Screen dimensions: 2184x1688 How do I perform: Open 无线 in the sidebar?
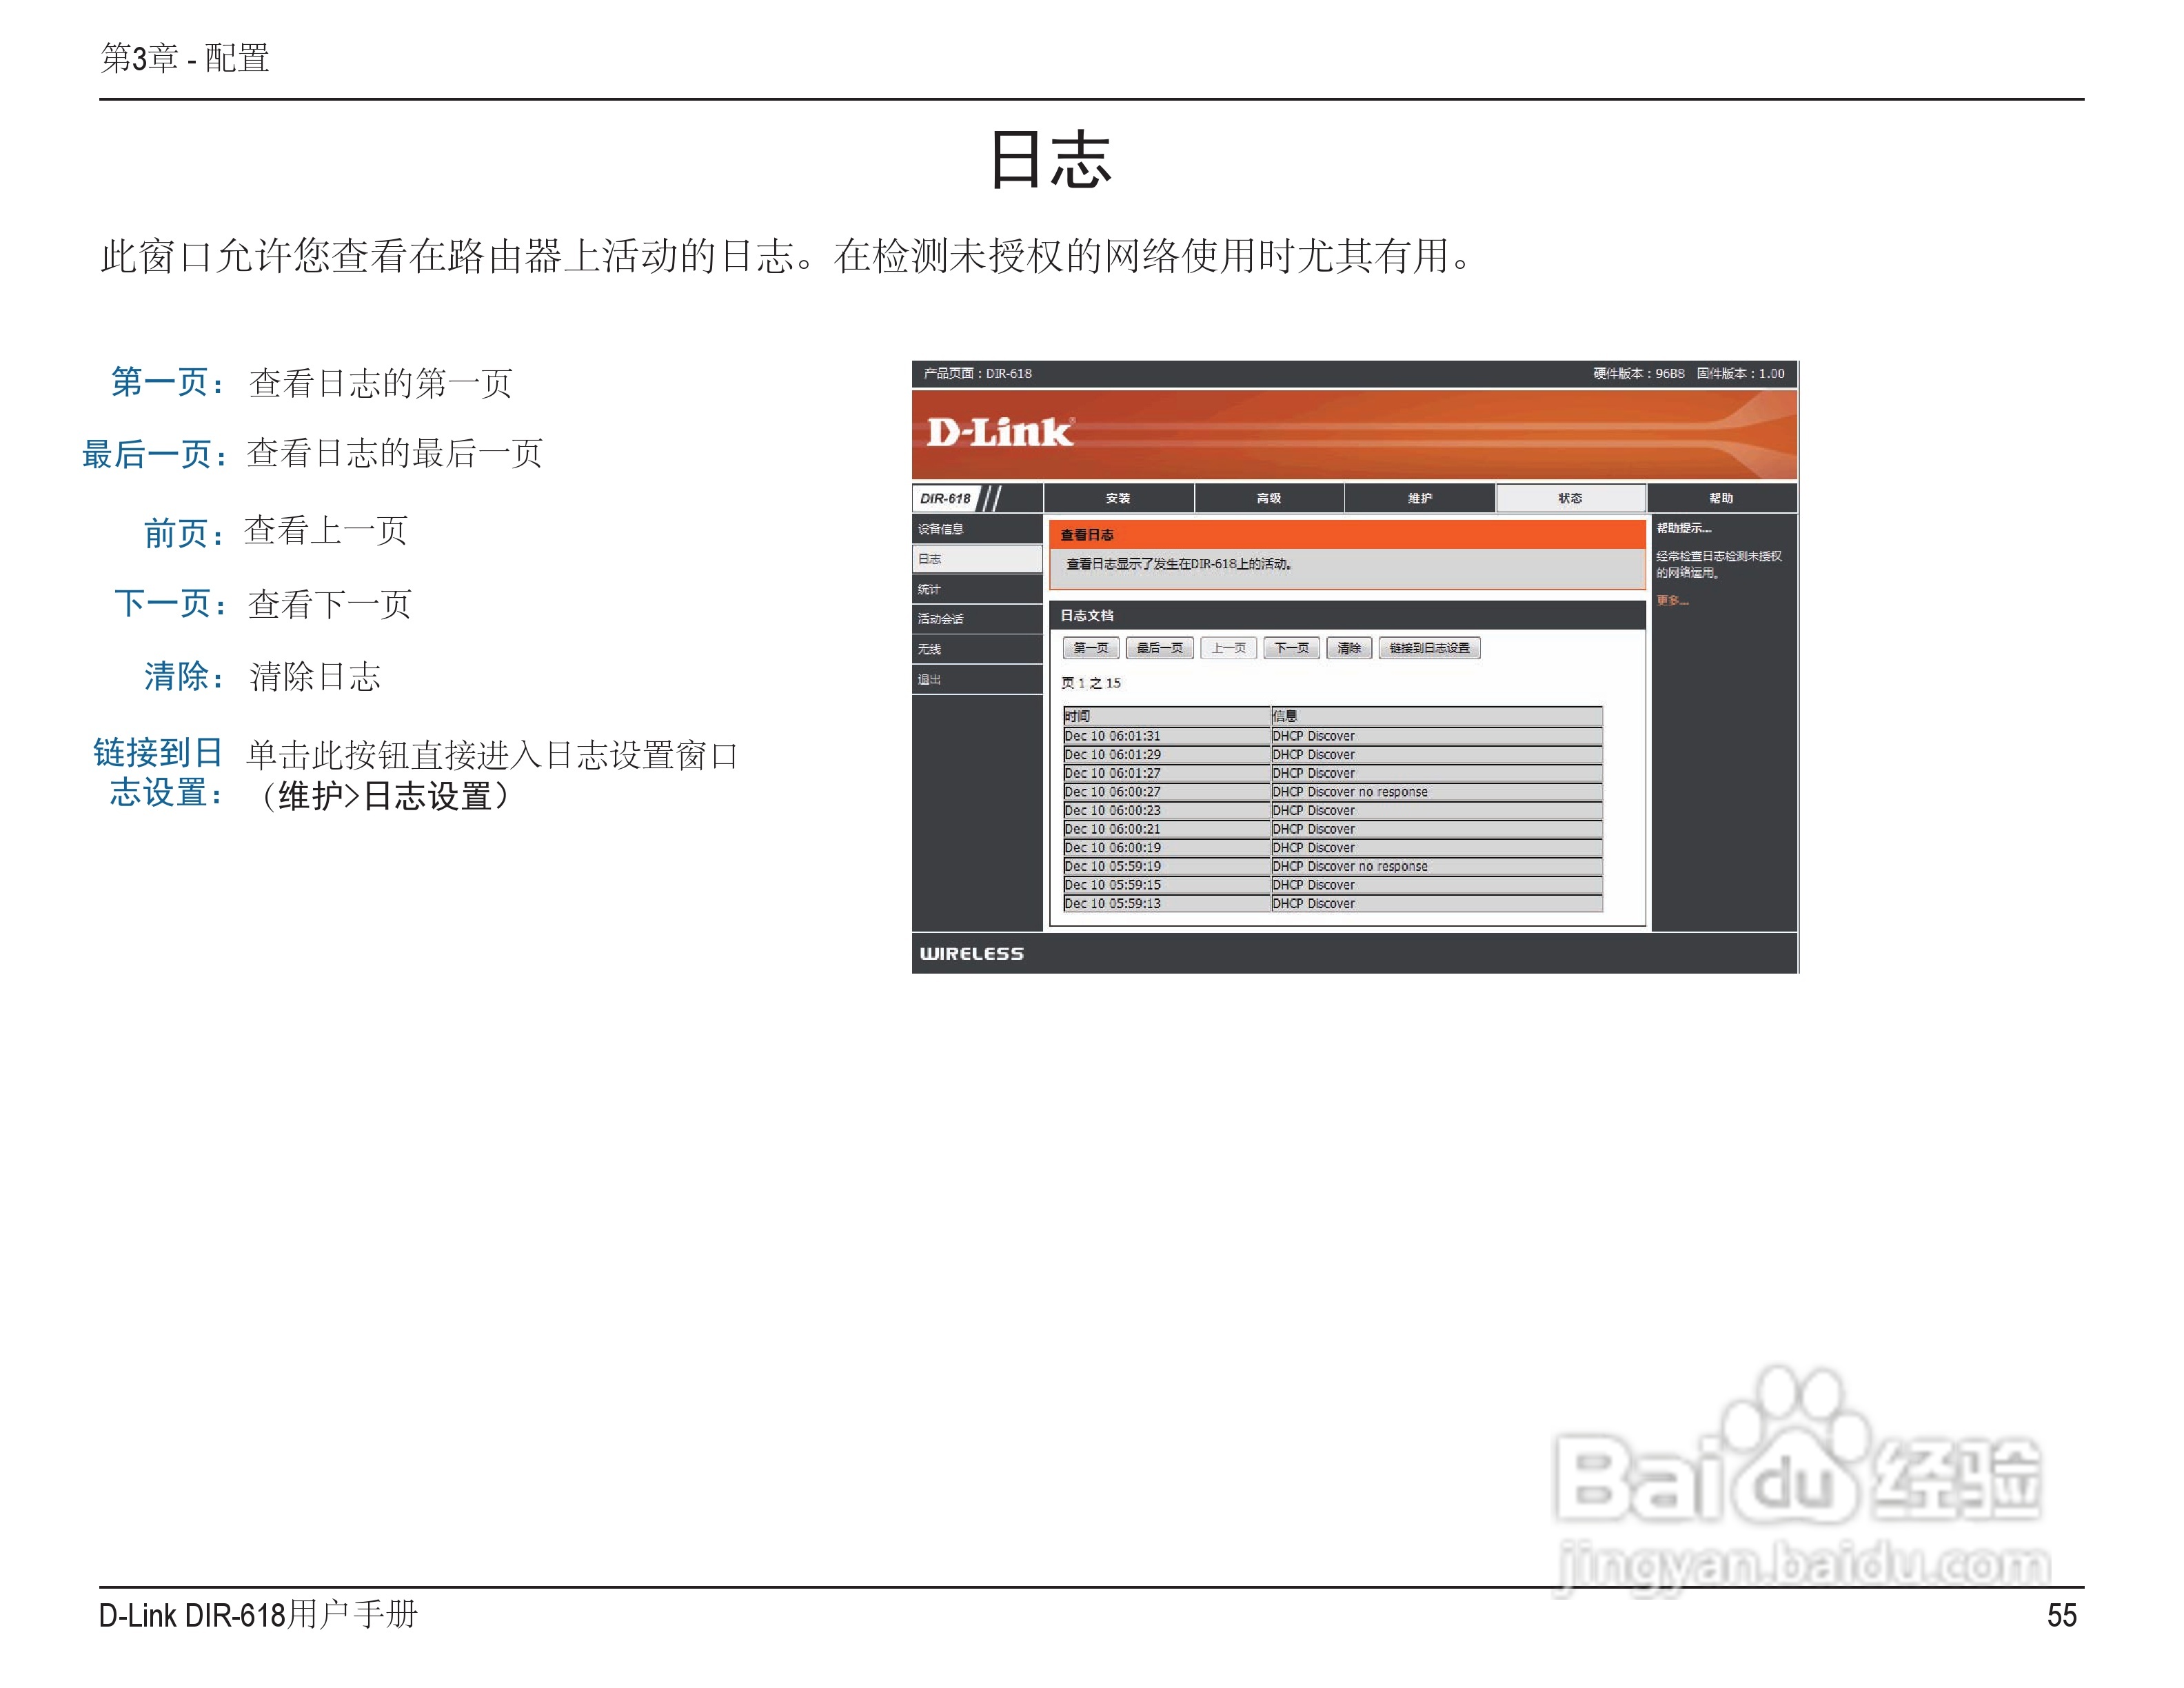click(x=977, y=649)
